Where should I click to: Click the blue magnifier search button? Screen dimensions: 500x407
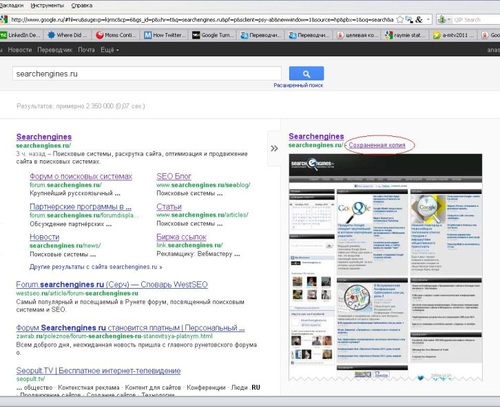(x=306, y=74)
